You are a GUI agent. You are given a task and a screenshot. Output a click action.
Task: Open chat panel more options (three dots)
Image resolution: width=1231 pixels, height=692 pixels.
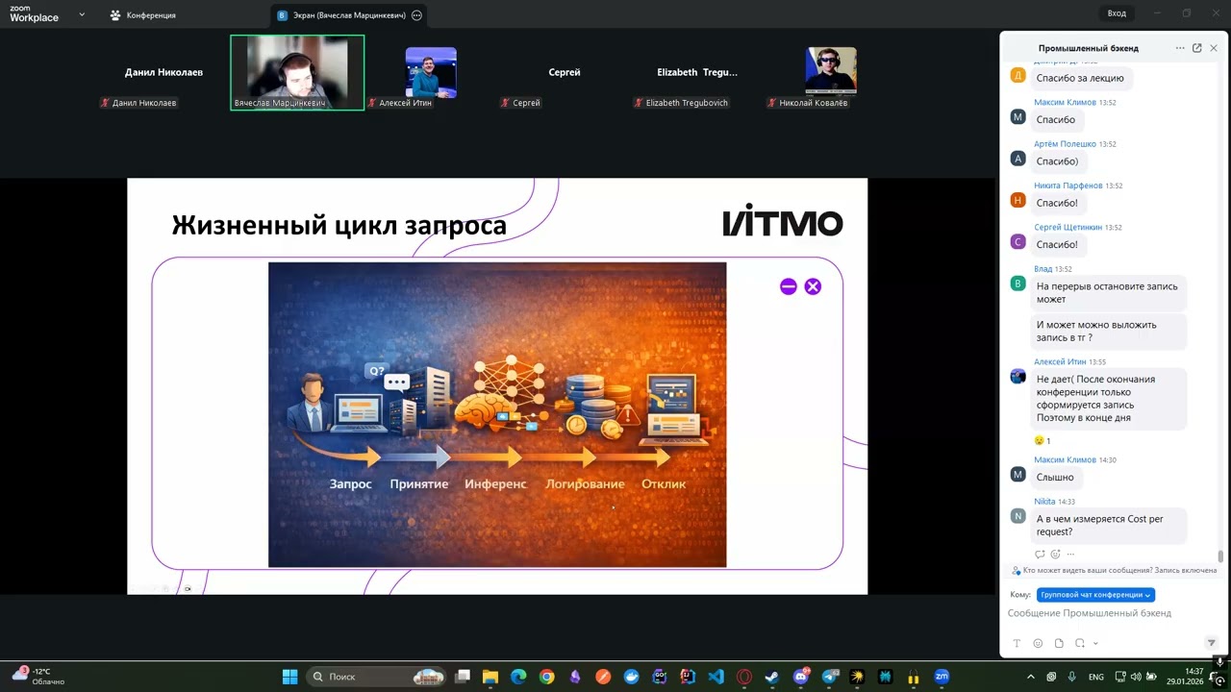[1180, 48]
